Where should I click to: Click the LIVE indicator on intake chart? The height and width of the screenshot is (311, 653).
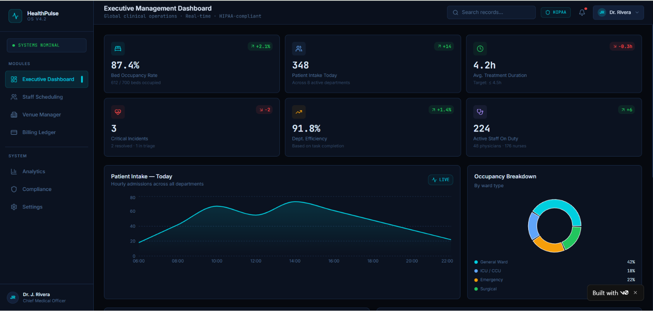440,180
